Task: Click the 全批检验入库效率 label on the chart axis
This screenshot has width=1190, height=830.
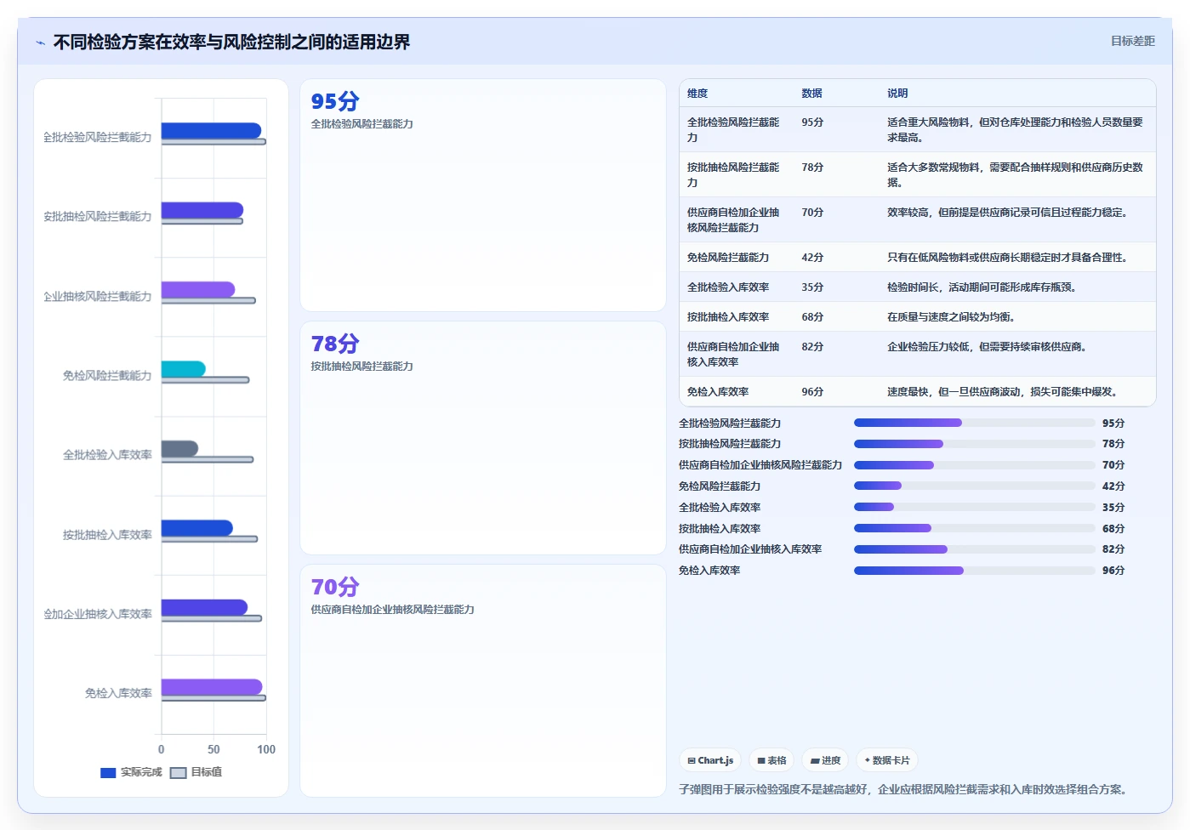Action: [x=107, y=455]
